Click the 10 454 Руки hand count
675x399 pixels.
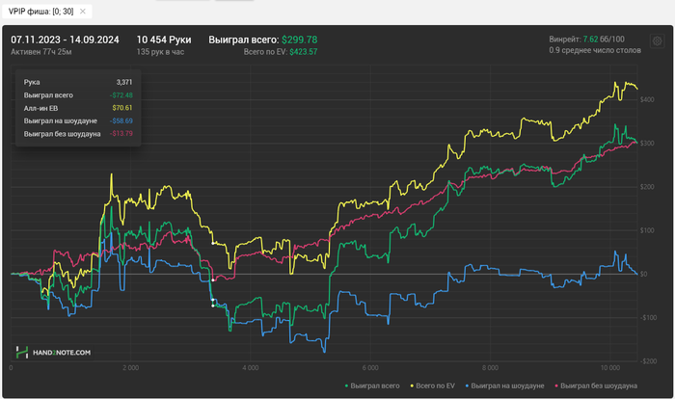click(164, 40)
